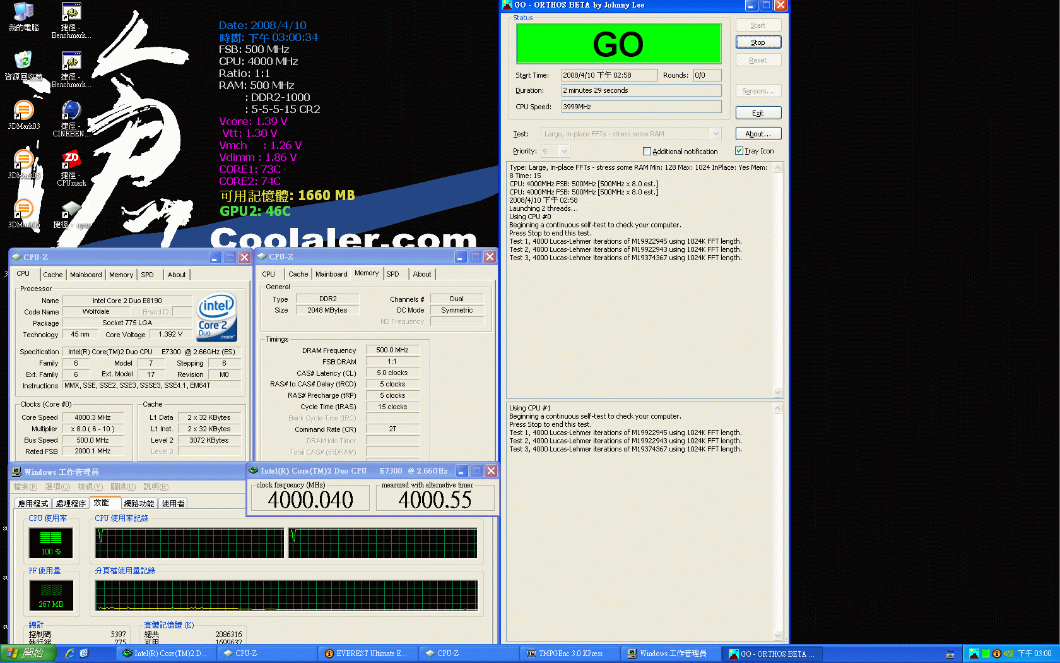
Task: Switch to GO - ORTHOS BETA taskbar item
Action: point(772,654)
